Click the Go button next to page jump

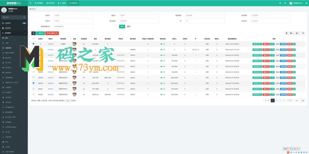pos(303,100)
